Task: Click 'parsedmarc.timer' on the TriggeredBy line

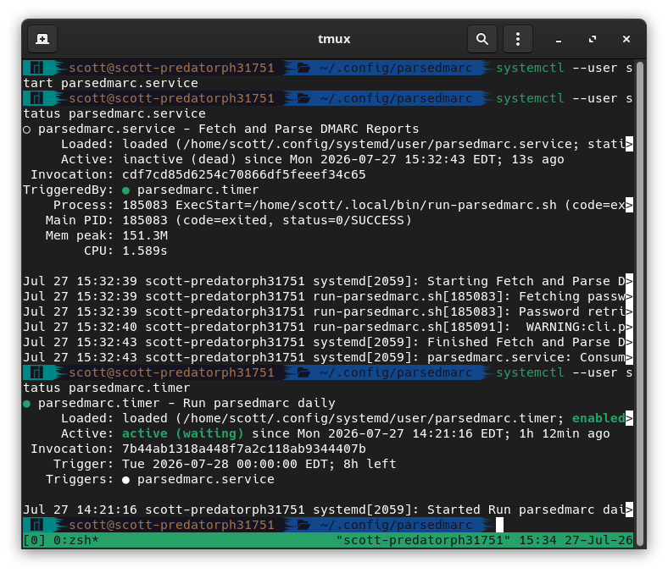Action: tap(198, 190)
